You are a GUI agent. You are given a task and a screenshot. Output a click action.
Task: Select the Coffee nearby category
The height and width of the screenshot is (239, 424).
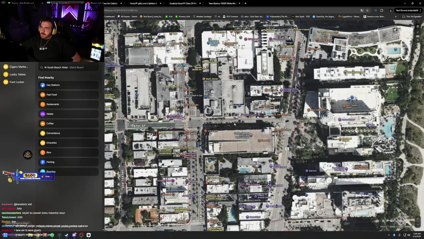68,123
